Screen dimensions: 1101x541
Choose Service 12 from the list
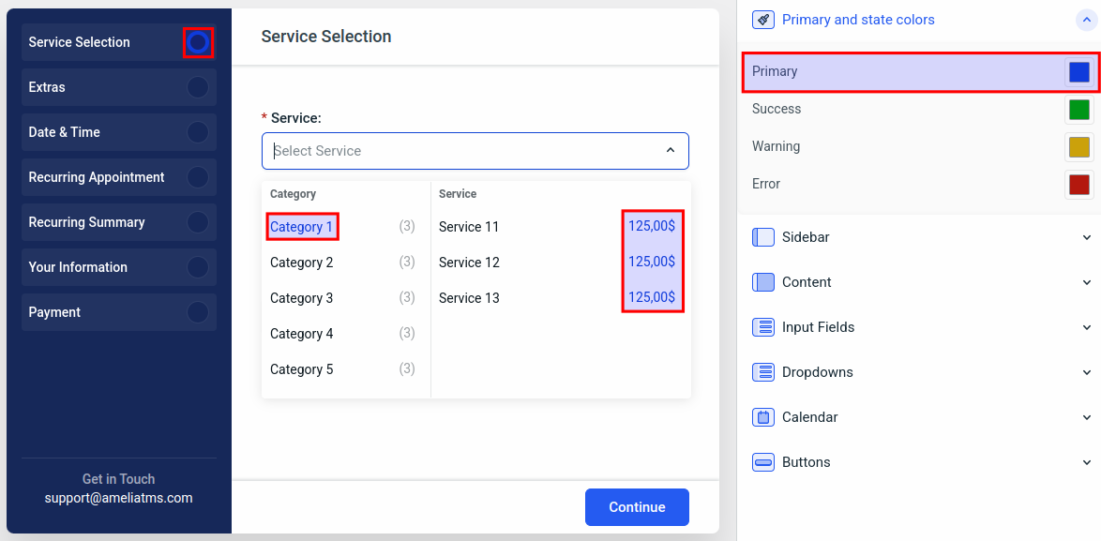pos(469,263)
